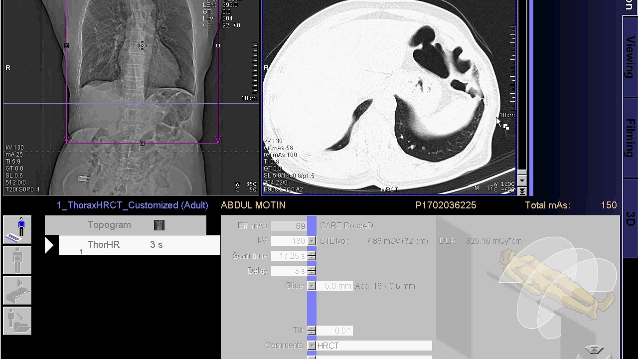The height and width of the screenshot is (359, 638).
Task: Switch to the Filming task card
Action: click(x=630, y=138)
